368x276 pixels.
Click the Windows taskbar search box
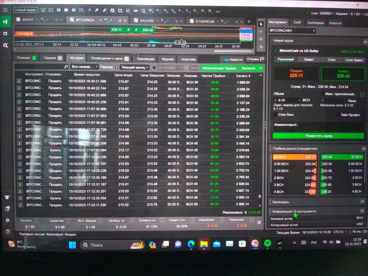[x=112, y=245]
